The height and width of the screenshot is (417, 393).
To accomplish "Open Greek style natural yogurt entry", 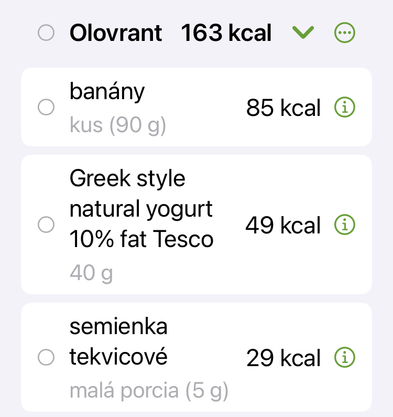I will [x=141, y=209].
